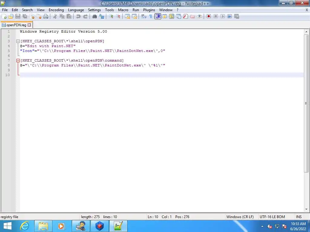Open the Settings menu

[94, 10]
